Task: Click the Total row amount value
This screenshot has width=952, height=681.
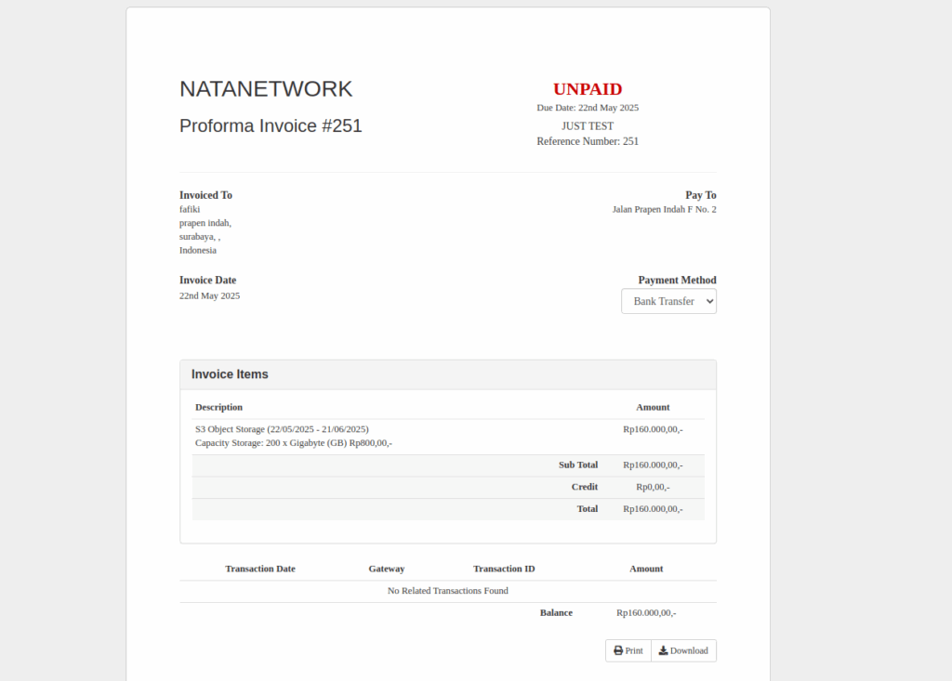Action: [653, 508]
